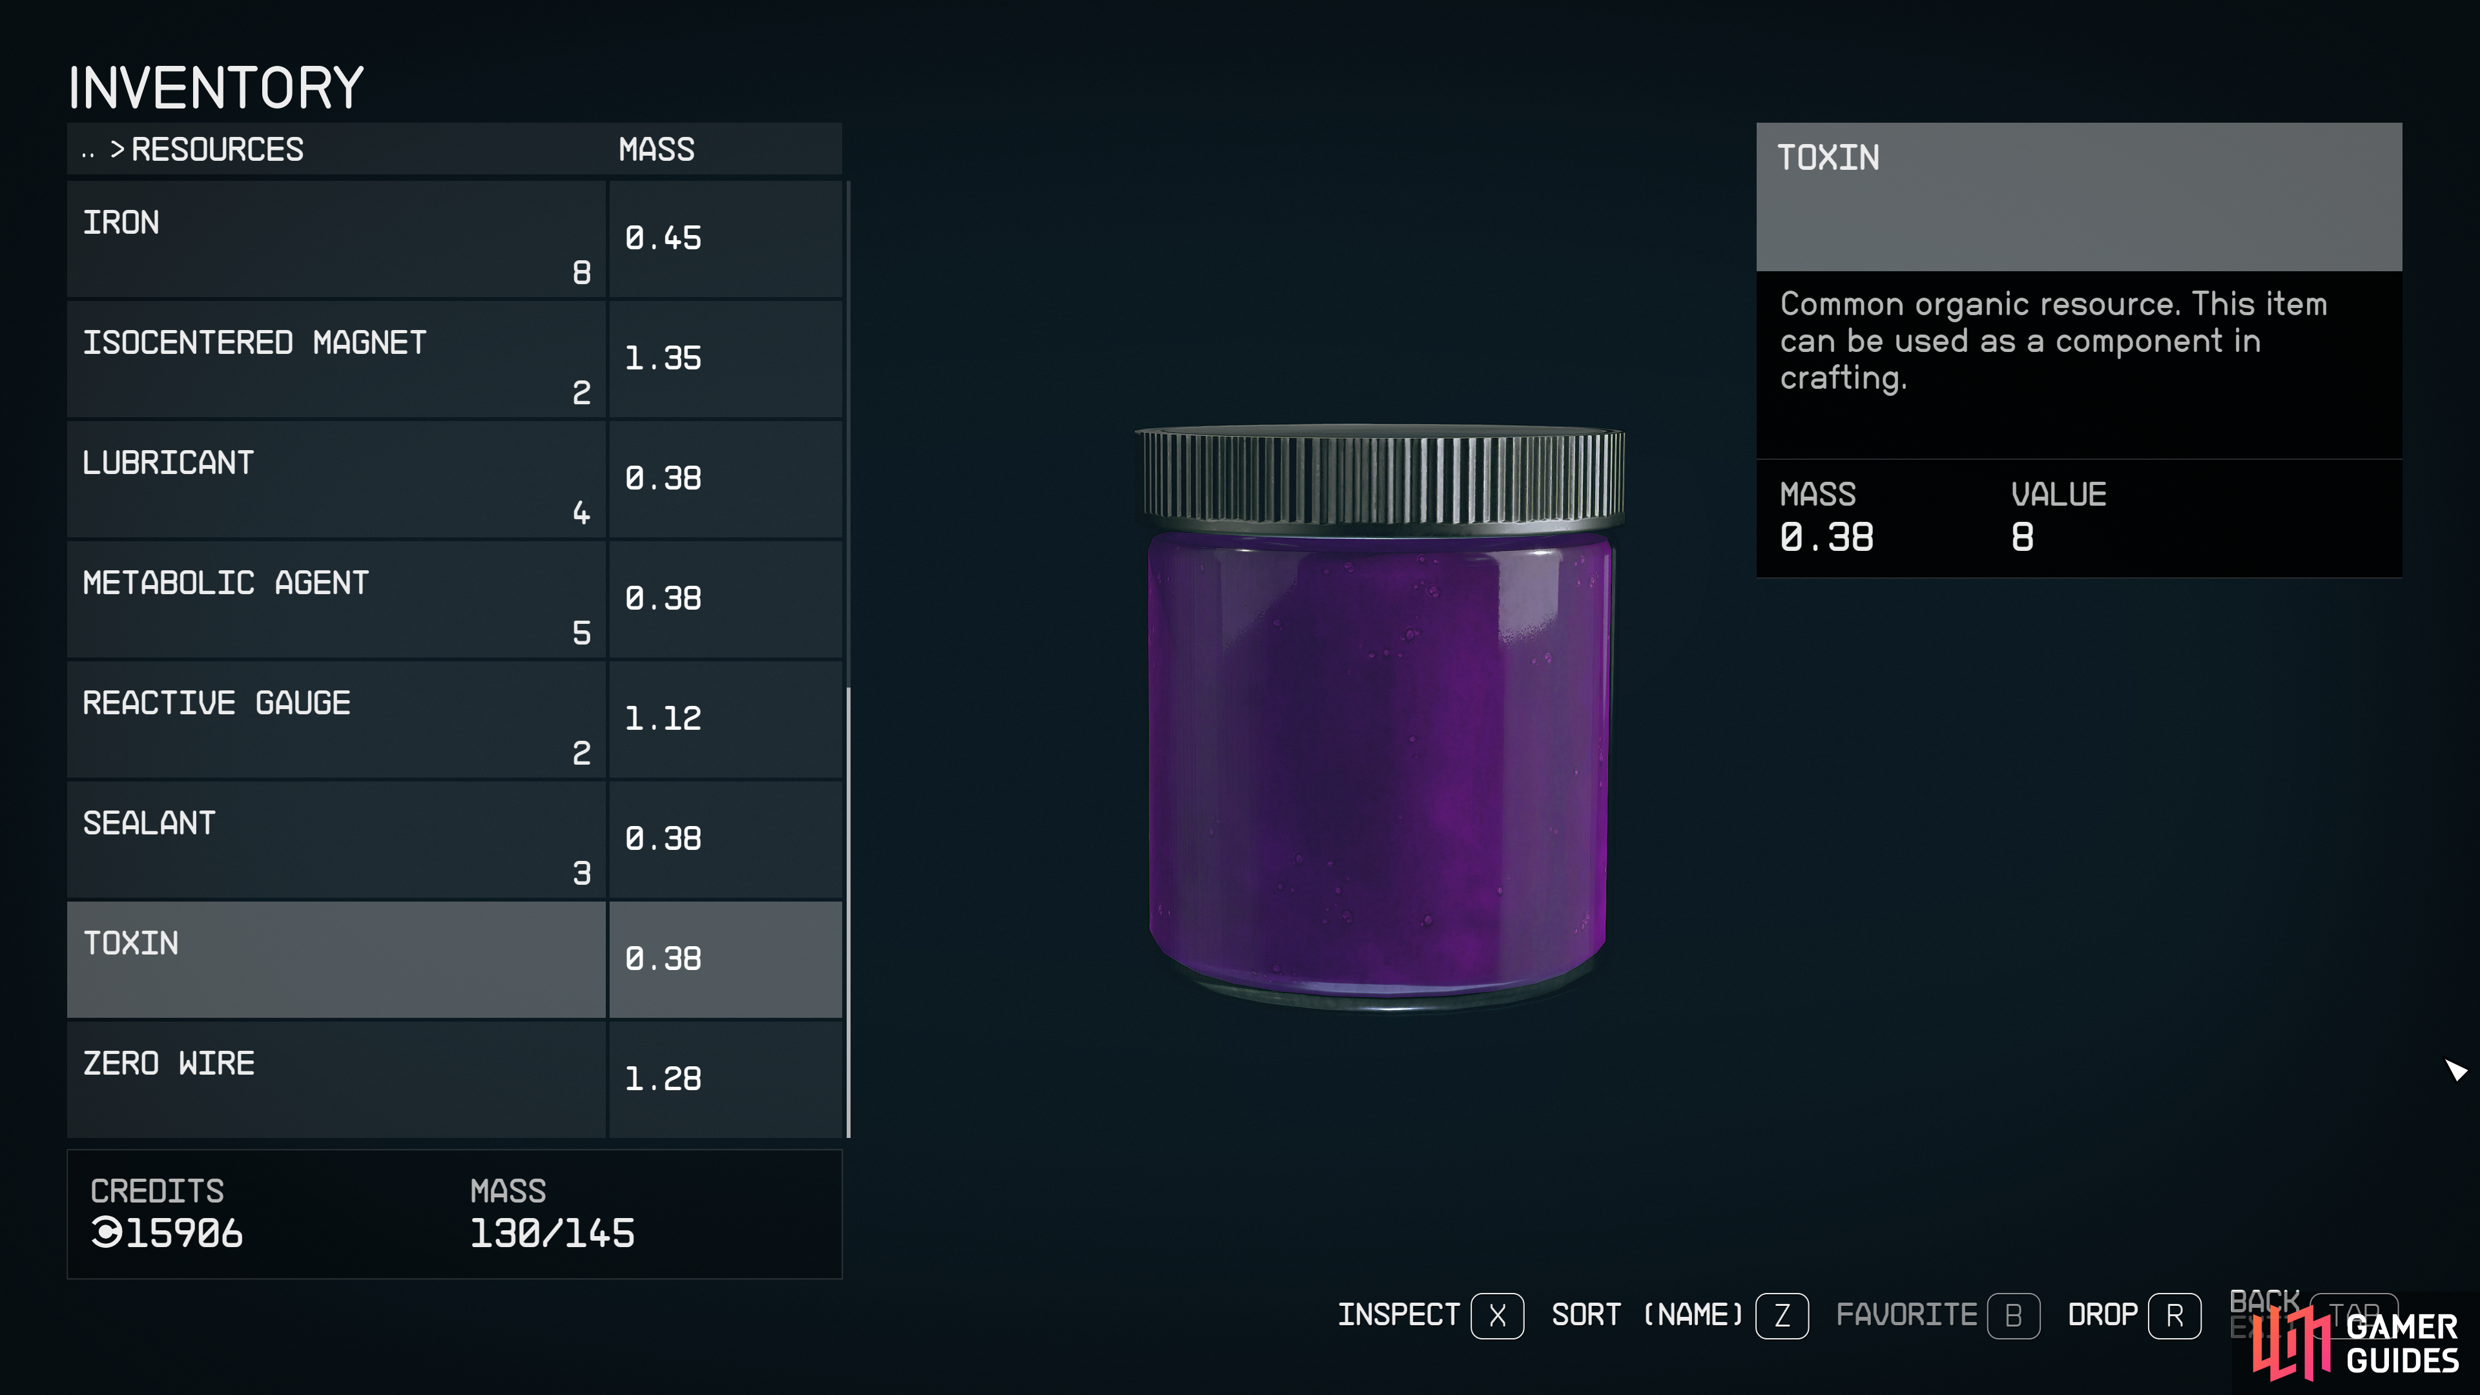Toggle Sort (Name) ordering label

1648,1315
